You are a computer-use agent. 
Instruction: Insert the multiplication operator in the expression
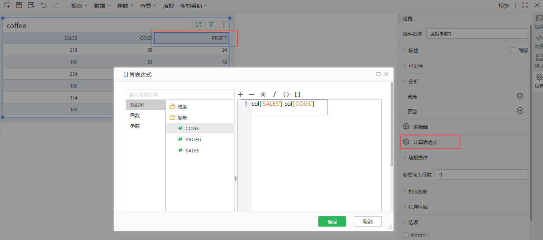click(x=263, y=94)
